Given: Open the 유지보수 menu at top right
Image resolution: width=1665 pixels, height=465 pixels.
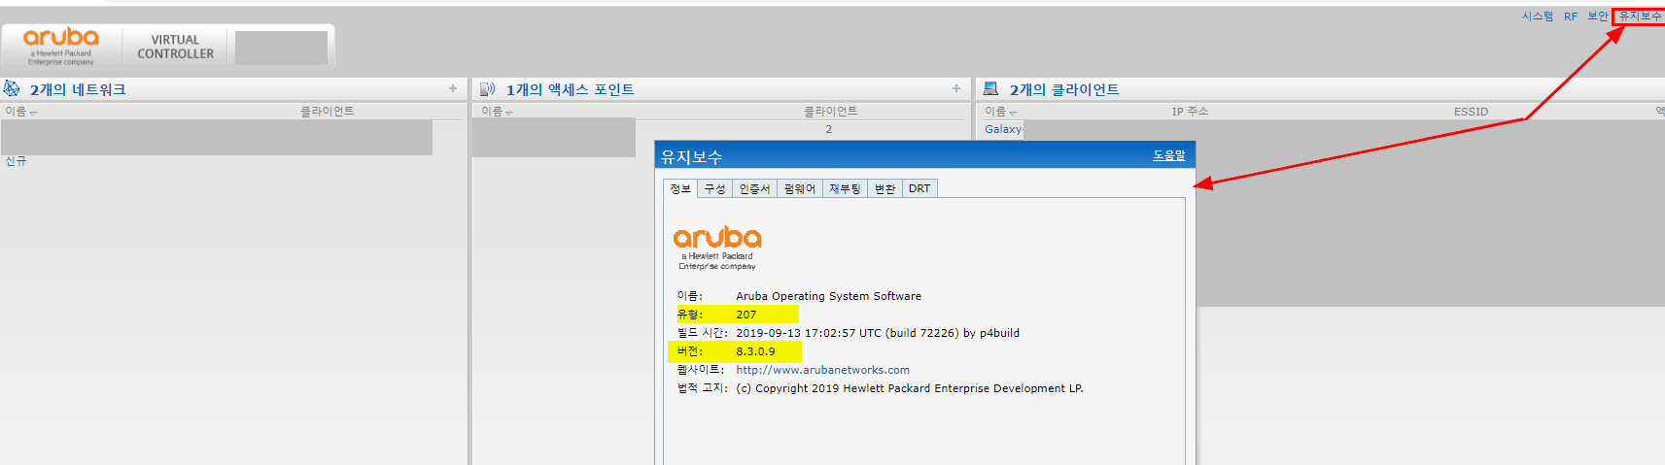Looking at the screenshot, I should point(1640,17).
